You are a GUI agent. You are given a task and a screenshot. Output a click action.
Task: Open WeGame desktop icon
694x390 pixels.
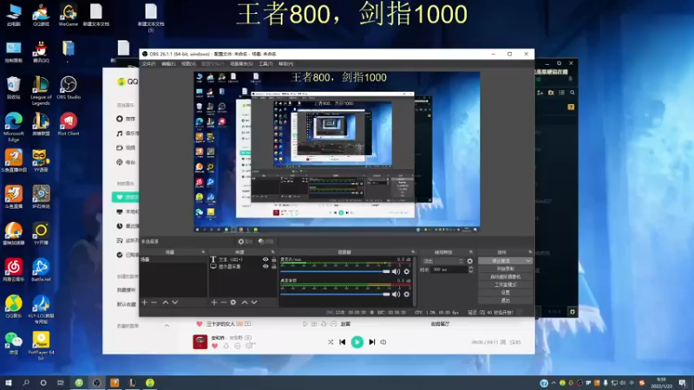coord(69,15)
